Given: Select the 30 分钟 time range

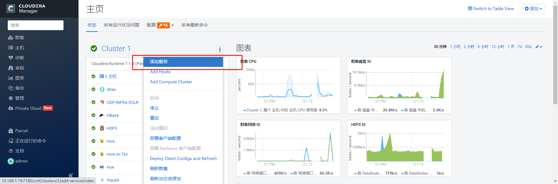Looking at the screenshot, I should point(440,47).
